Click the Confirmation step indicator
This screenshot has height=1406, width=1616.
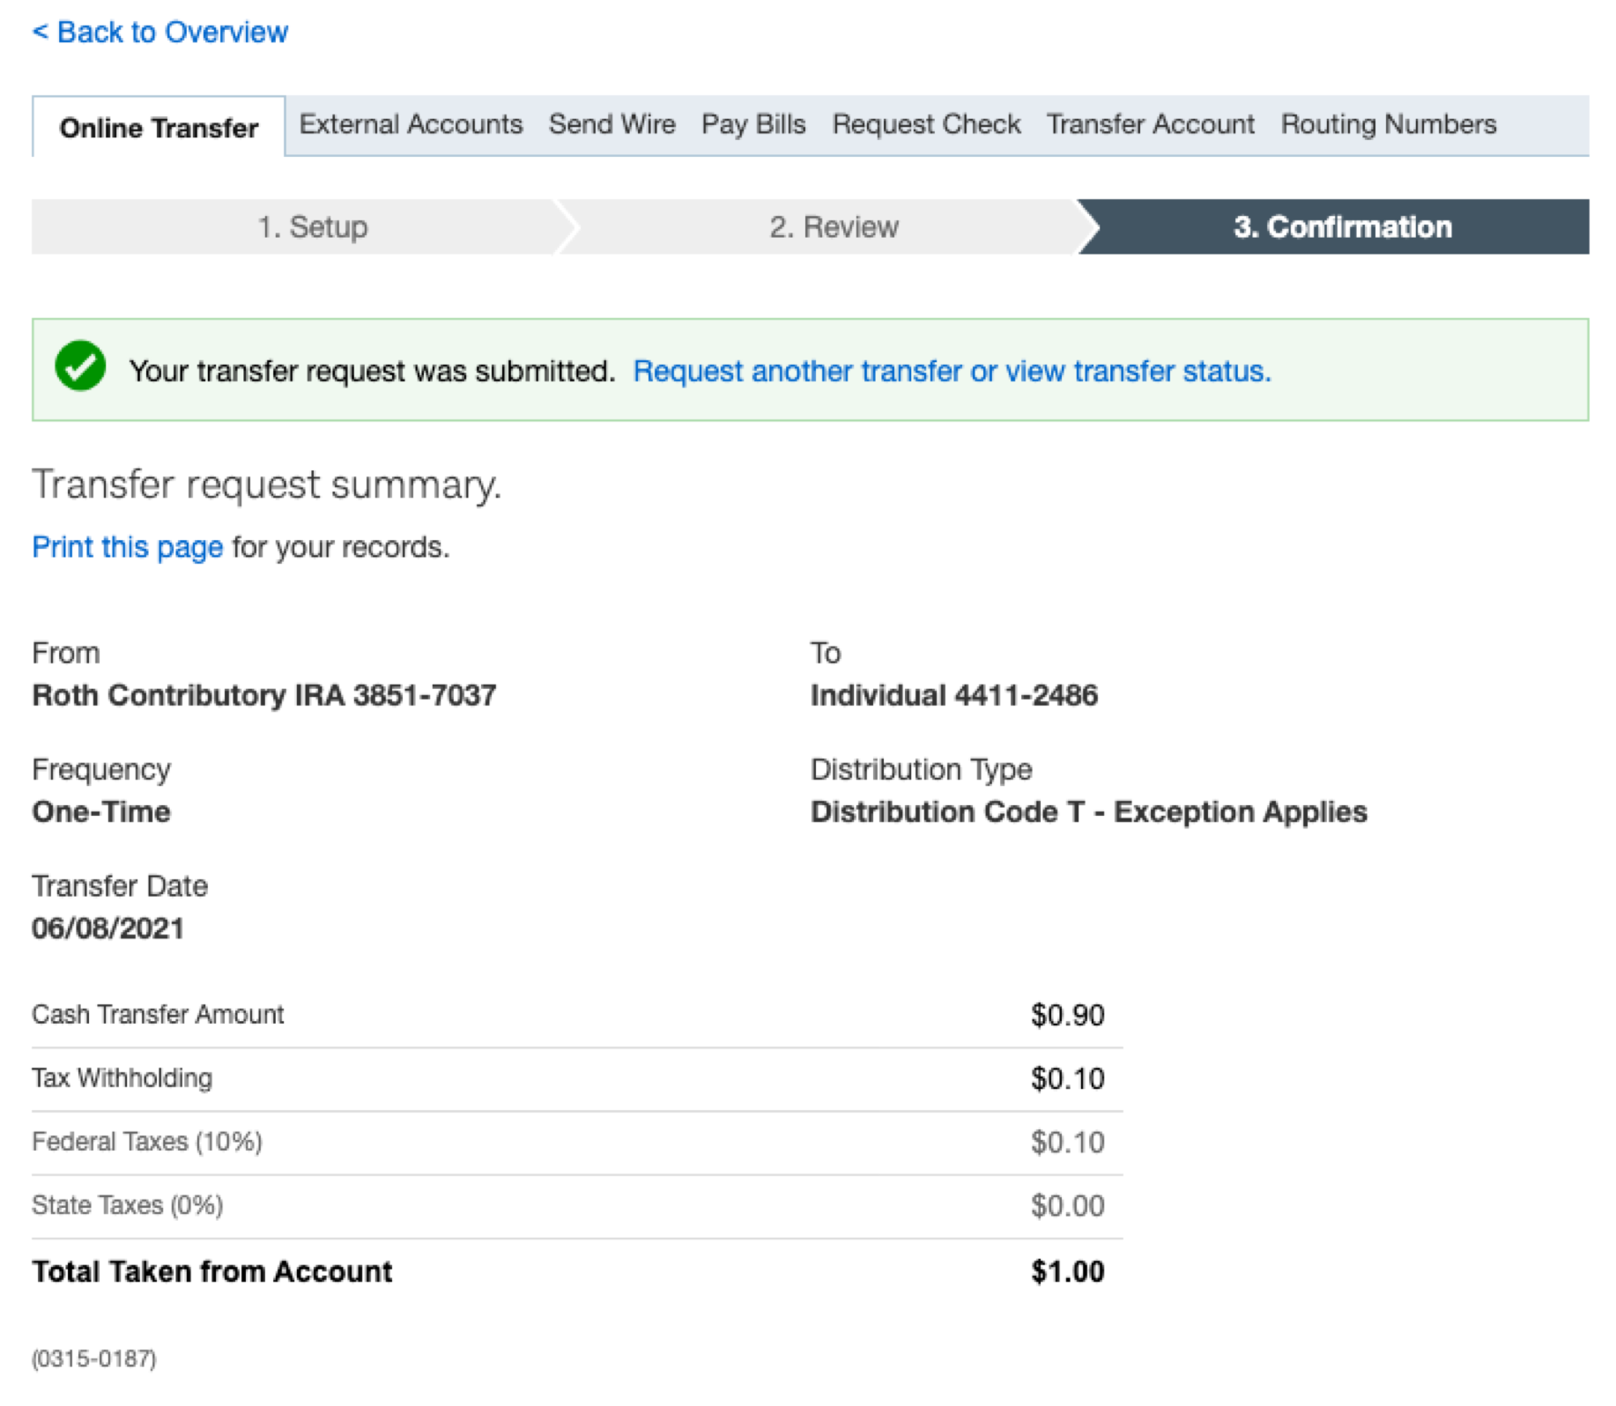click(1341, 227)
